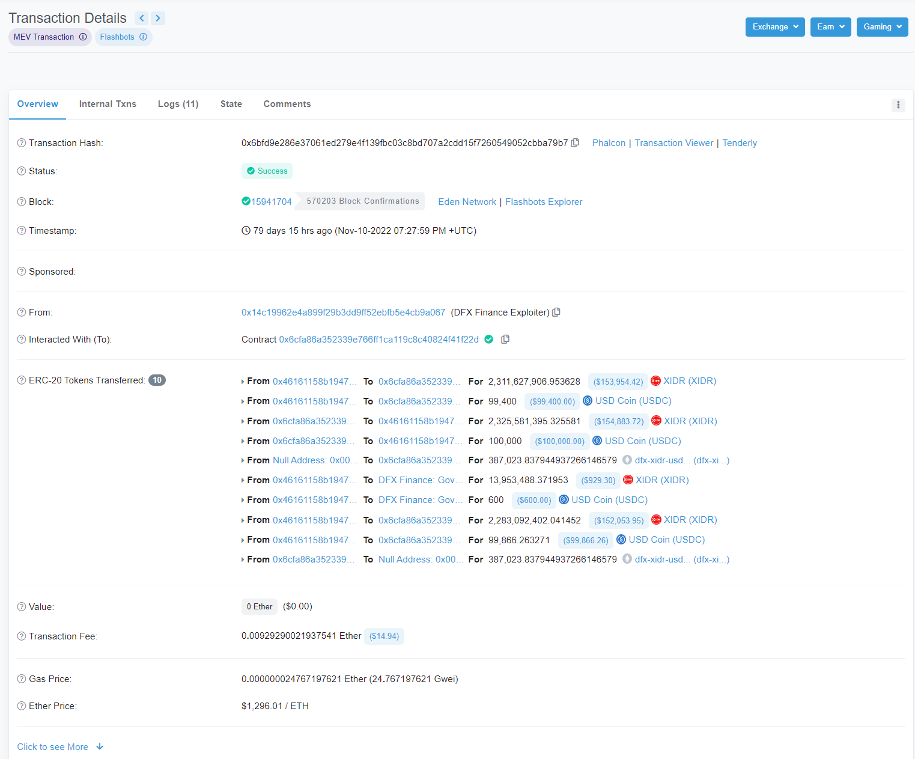Expand transfer row for 99,400 USDC

click(243, 401)
